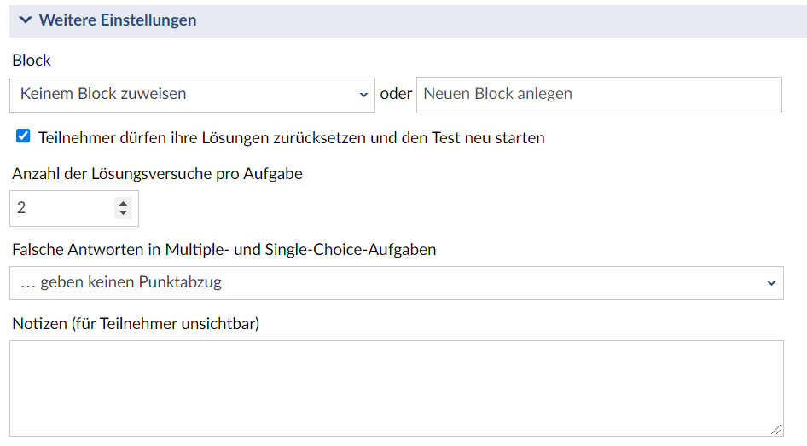Grab the resize handle of the Notizen textarea

(x=776, y=429)
